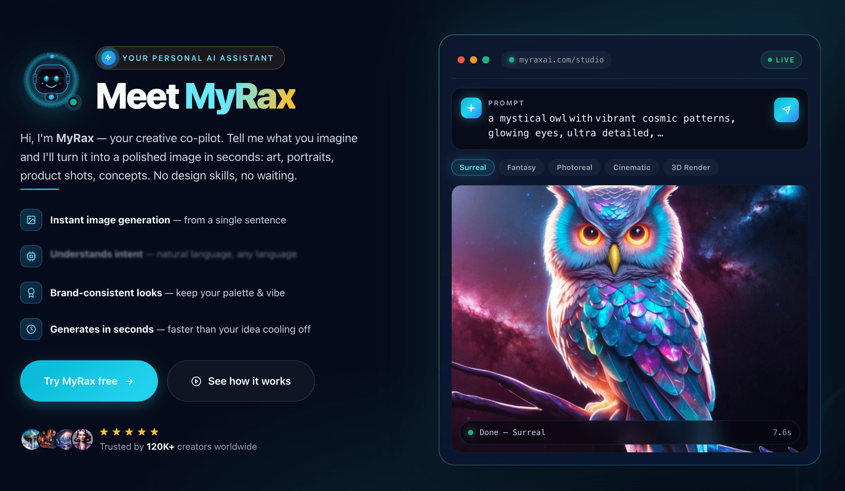The width and height of the screenshot is (845, 491).
Task: Click the 7.6s generation time
Action: [782, 432]
